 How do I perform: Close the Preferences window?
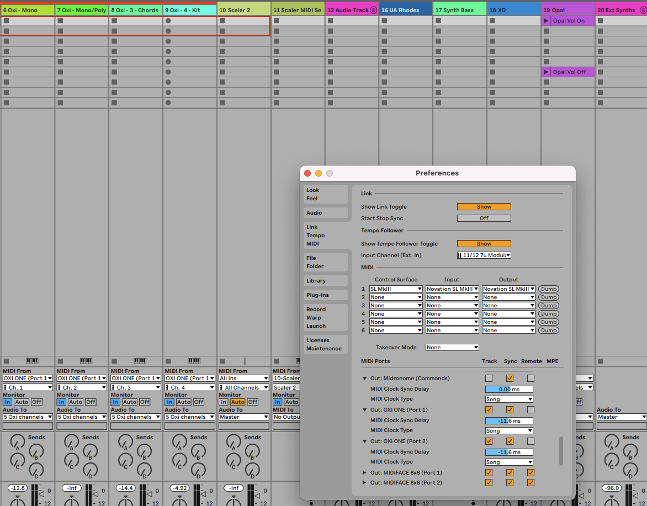click(x=307, y=173)
